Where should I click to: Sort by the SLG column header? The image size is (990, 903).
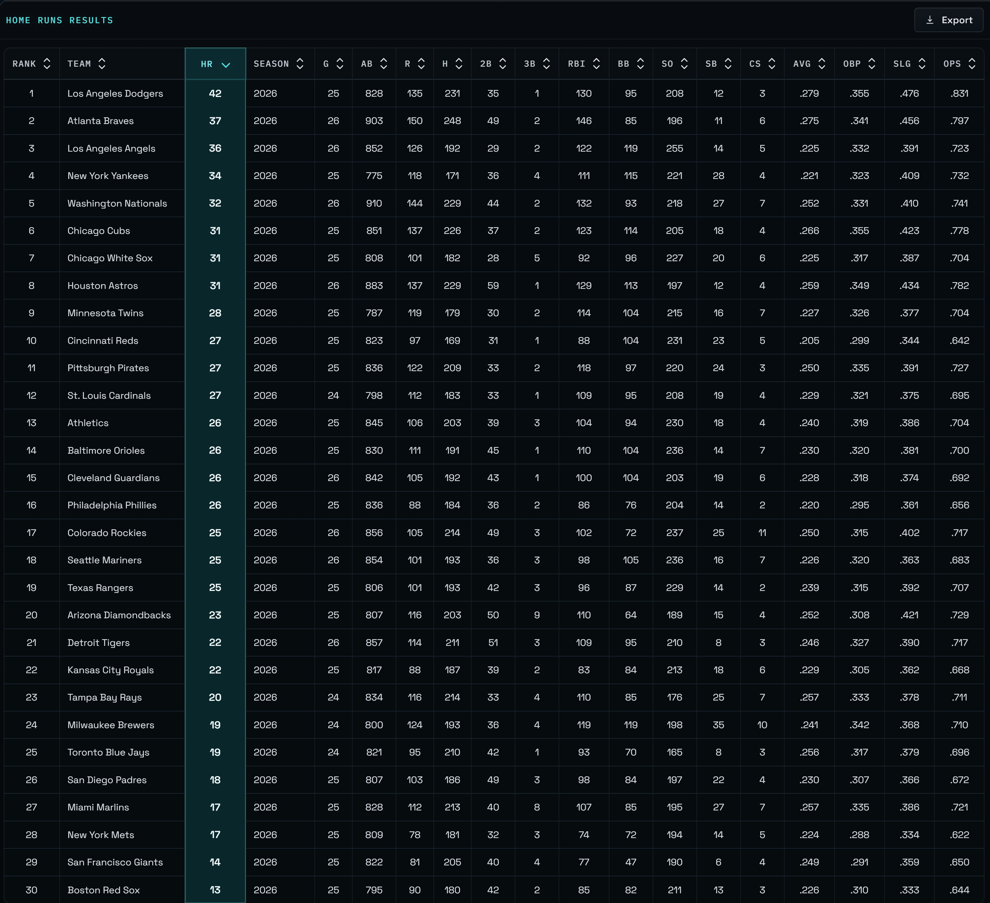(902, 64)
